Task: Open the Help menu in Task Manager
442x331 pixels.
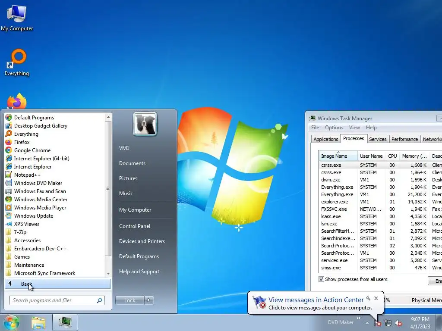Action: pos(371,128)
